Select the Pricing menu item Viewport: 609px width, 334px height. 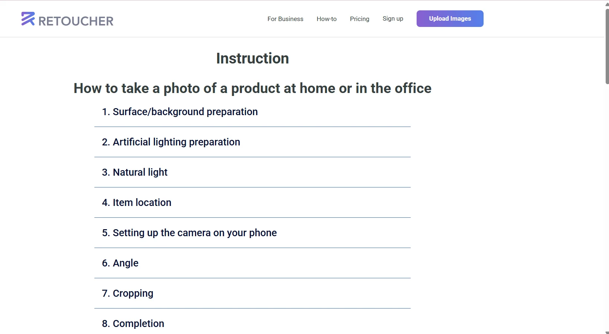pyautogui.click(x=359, y=19)
